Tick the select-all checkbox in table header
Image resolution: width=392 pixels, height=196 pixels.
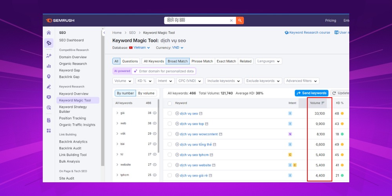click(170, 103)
